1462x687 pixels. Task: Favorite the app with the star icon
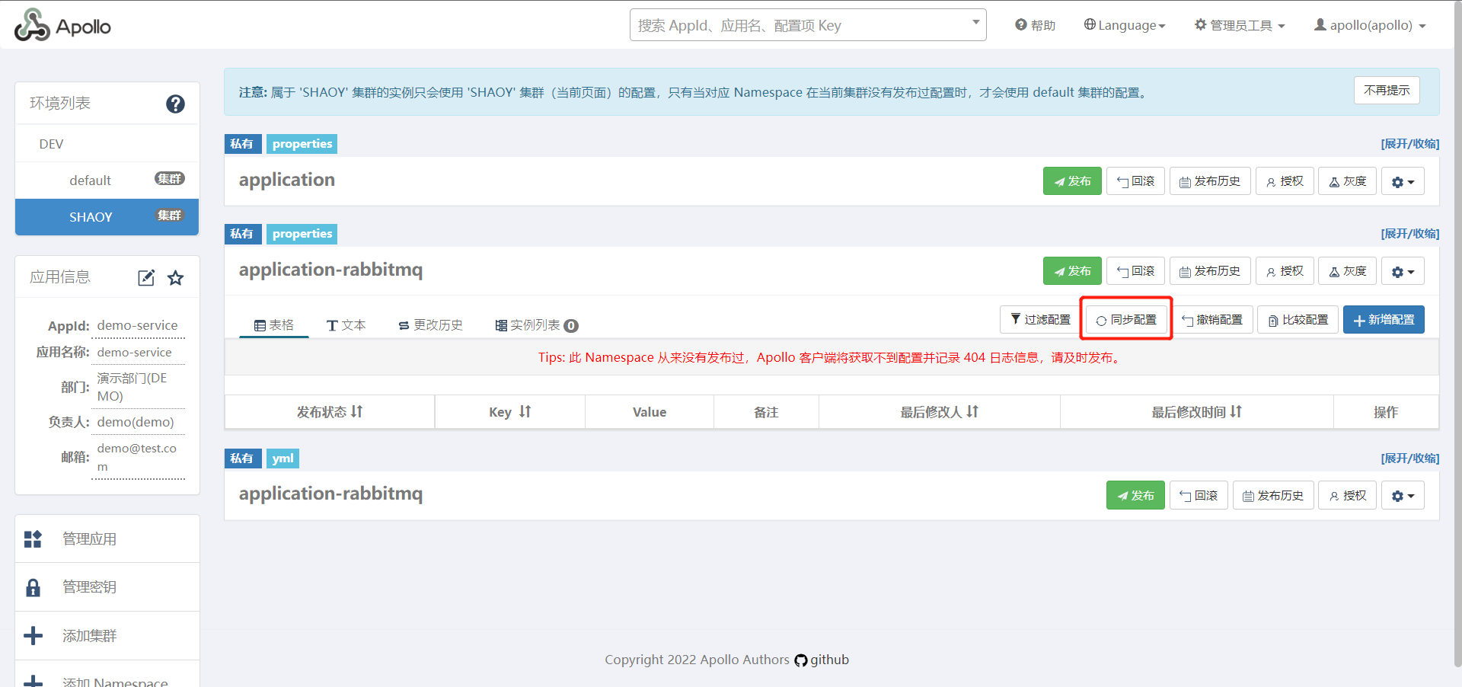tap(176, 278)
